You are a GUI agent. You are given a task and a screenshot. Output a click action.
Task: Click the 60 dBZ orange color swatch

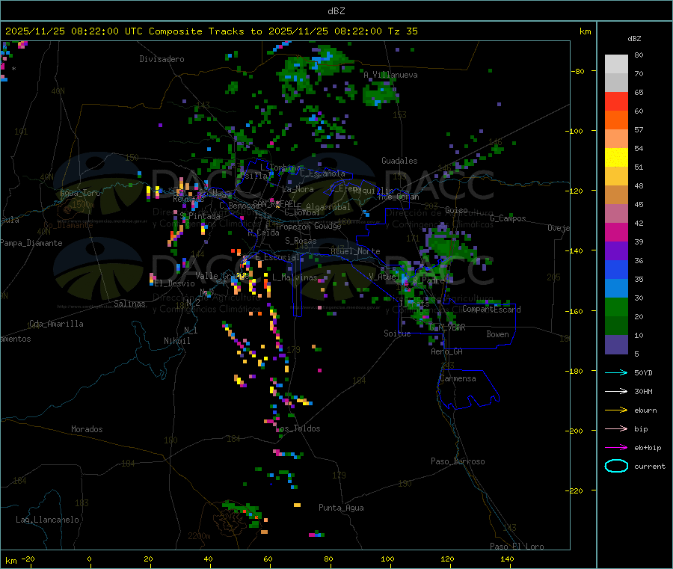[616, 120]
